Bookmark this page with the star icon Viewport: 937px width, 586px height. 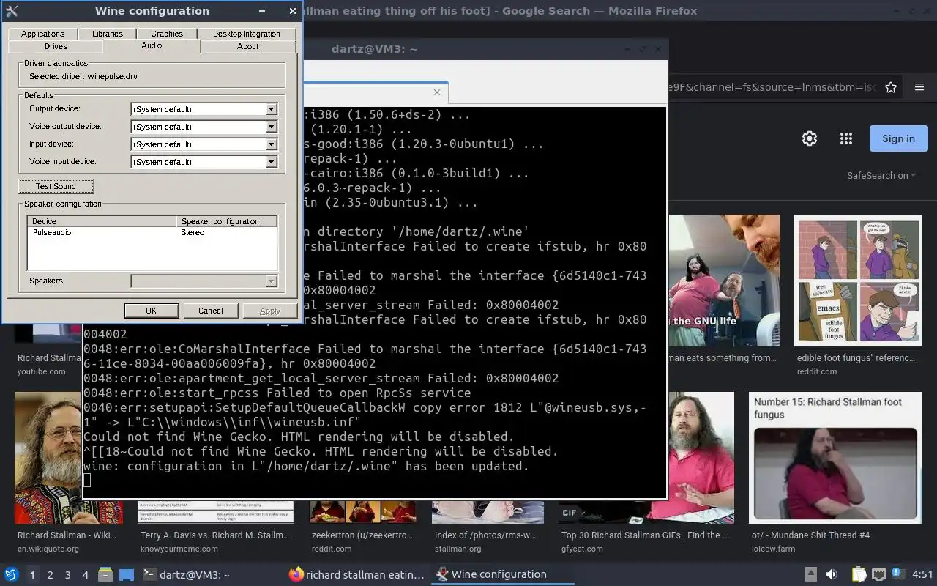click(x=891, y=87)
